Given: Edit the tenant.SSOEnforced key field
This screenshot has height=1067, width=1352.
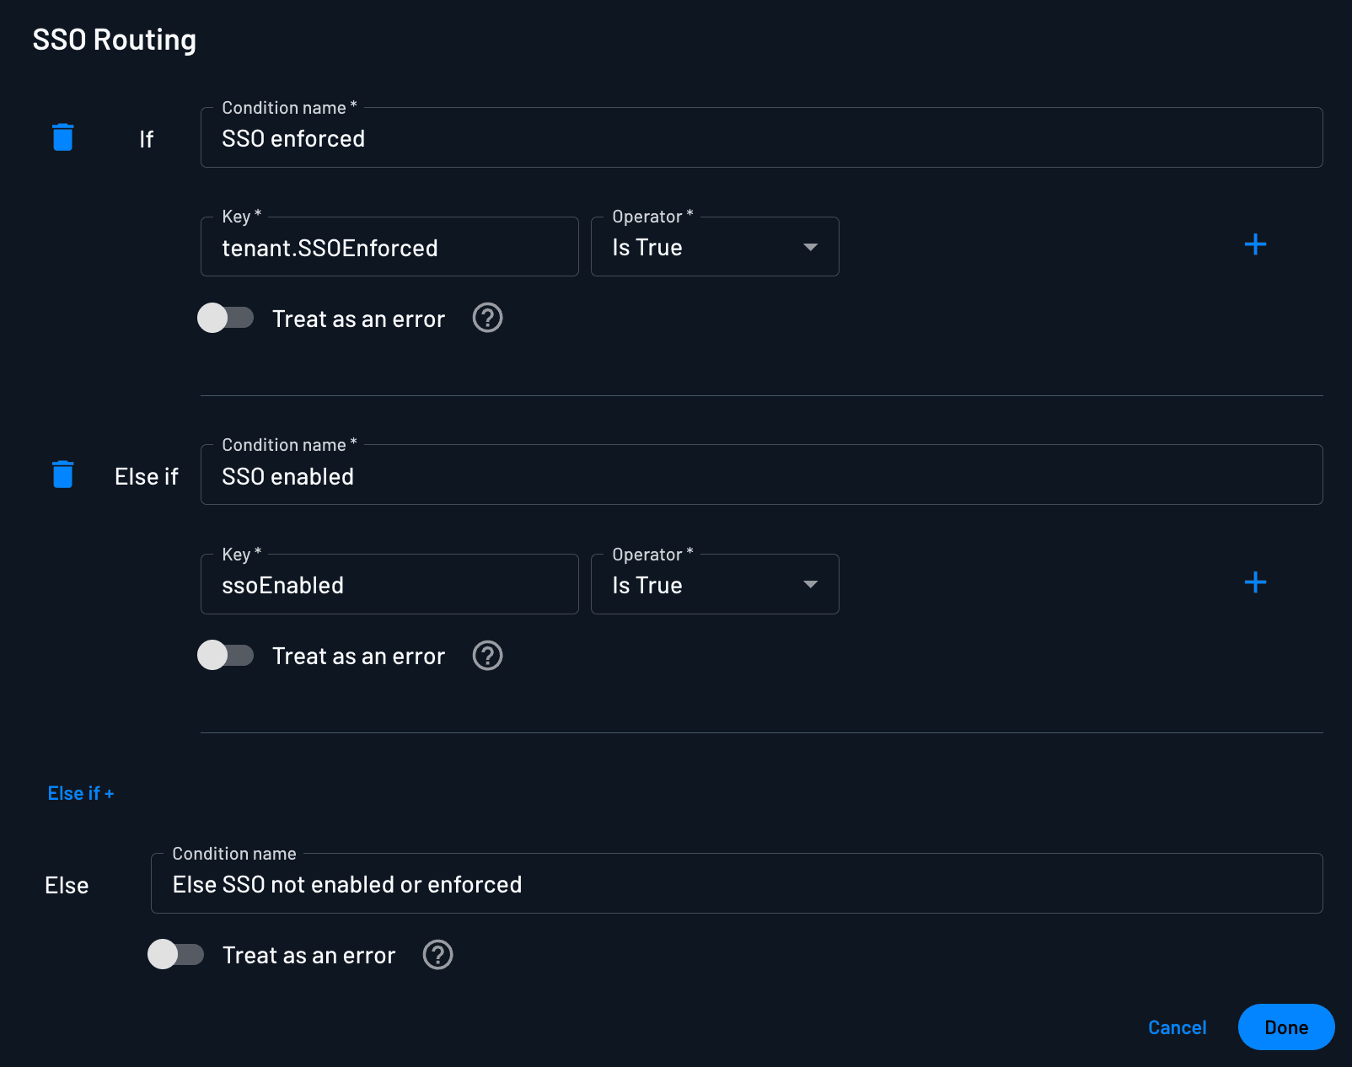Looking at the screenshot, I should pos(389,247).
